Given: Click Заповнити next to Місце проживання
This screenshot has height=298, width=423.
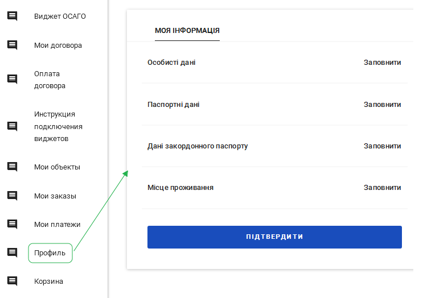Looking at the screenshot, I should coord(382,188).
